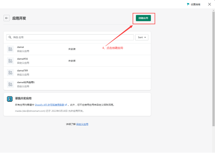This screenshot has width=215, height=153.
Task: Click the app icon for damai456
Action: [x=10, y=61]
